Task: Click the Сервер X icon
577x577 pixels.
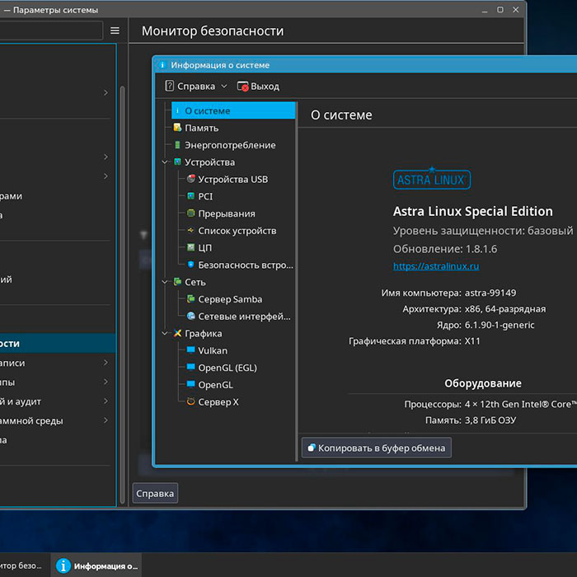Action: pyautogui.click(x=190, y=401)
